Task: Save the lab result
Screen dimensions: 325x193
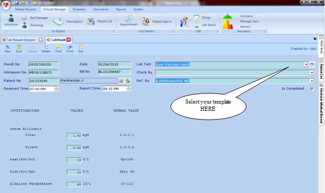Action: pos(19,49)
